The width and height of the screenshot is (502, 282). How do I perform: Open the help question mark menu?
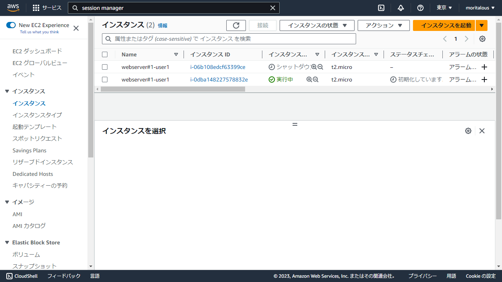tap(420, 8)
